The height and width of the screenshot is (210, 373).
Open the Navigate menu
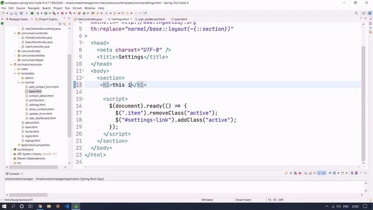(34, 8)
